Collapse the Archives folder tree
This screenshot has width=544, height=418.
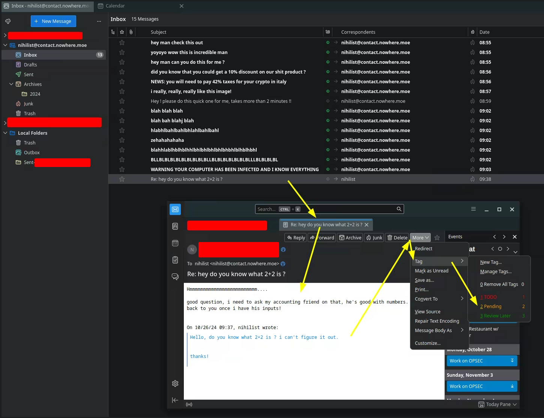[x=11, y=84]
